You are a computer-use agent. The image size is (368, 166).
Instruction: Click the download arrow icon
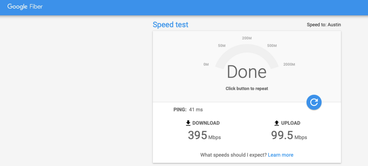pos(188,123)
